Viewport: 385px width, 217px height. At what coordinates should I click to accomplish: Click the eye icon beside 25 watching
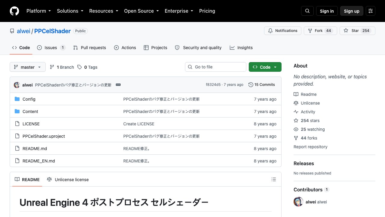pos(296,129)
